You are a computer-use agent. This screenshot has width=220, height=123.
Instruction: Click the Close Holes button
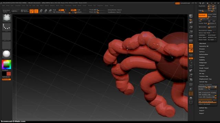[202, 37]
